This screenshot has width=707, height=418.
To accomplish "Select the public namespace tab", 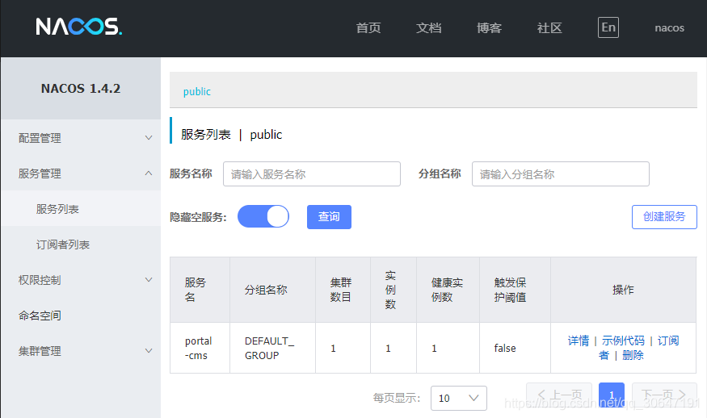I will point(196,91).
